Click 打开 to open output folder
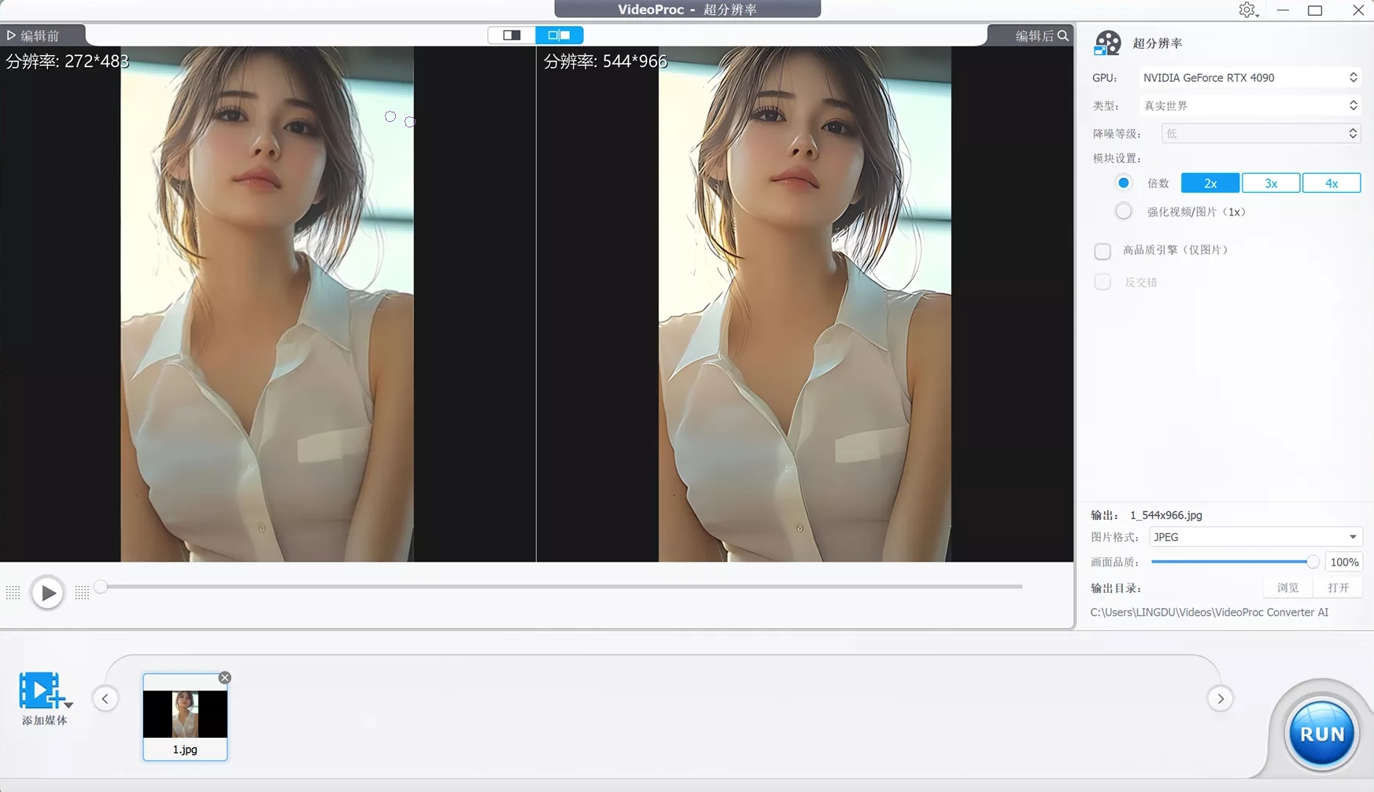Screen dimensions: 1374x792 [1339, 588]
